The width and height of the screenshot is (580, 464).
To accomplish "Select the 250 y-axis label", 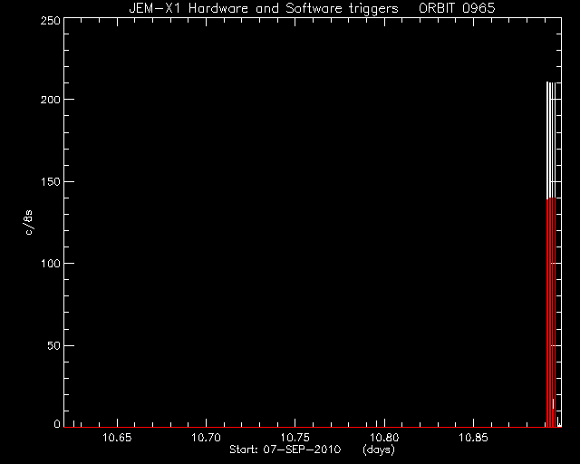I will (x=51, y=21).
